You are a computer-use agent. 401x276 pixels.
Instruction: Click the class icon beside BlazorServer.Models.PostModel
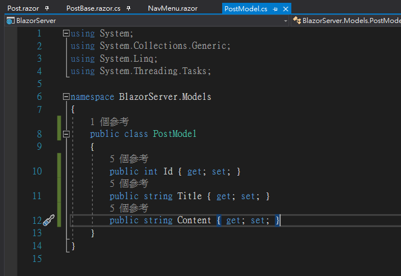pos(297,20)
